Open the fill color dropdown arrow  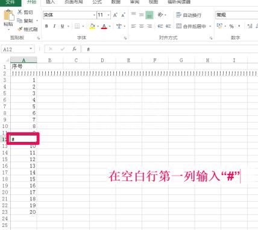[98, 27]
